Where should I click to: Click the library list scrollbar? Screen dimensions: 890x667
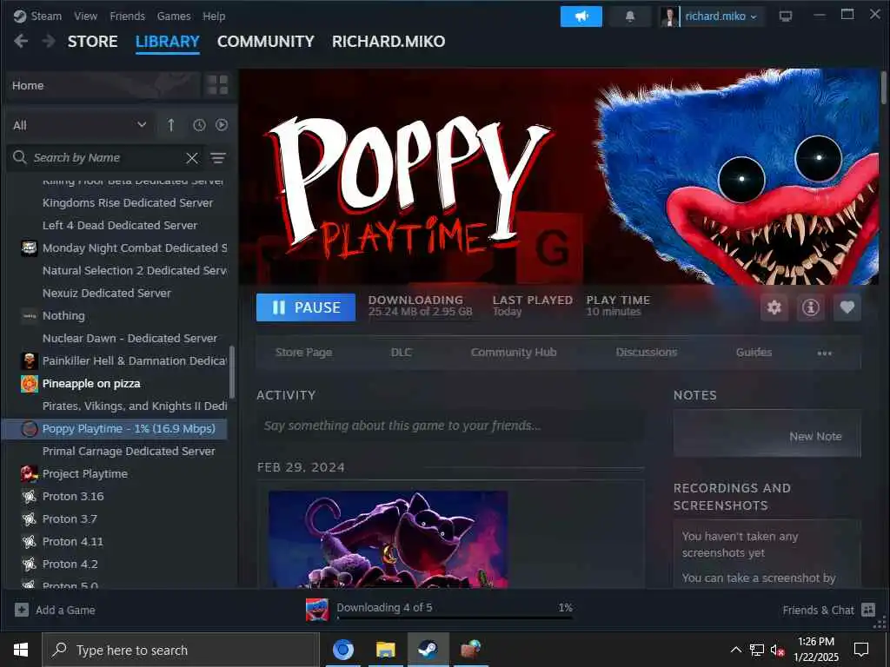pos(231,372)
